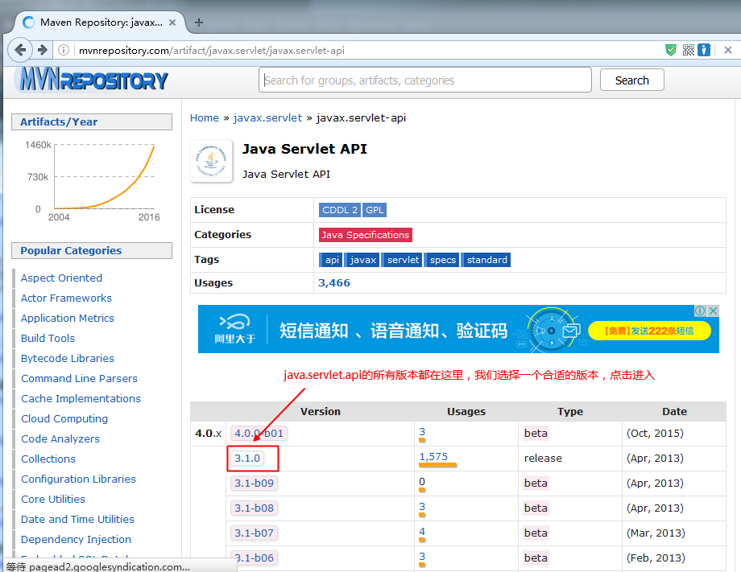The image size is (741, 572).
Task: Open version 3.1.0 link
Action: pyautogui.click(x=247, y=458)
